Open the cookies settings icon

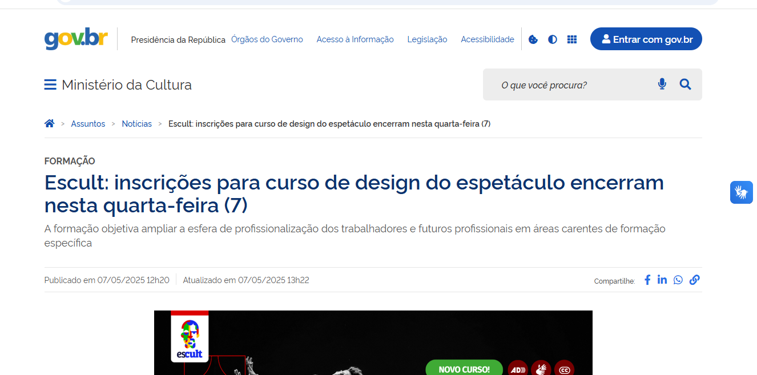[533, 39]
